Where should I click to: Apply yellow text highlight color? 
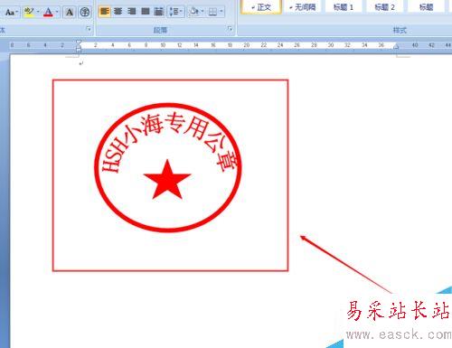click(x=29, y=12)
